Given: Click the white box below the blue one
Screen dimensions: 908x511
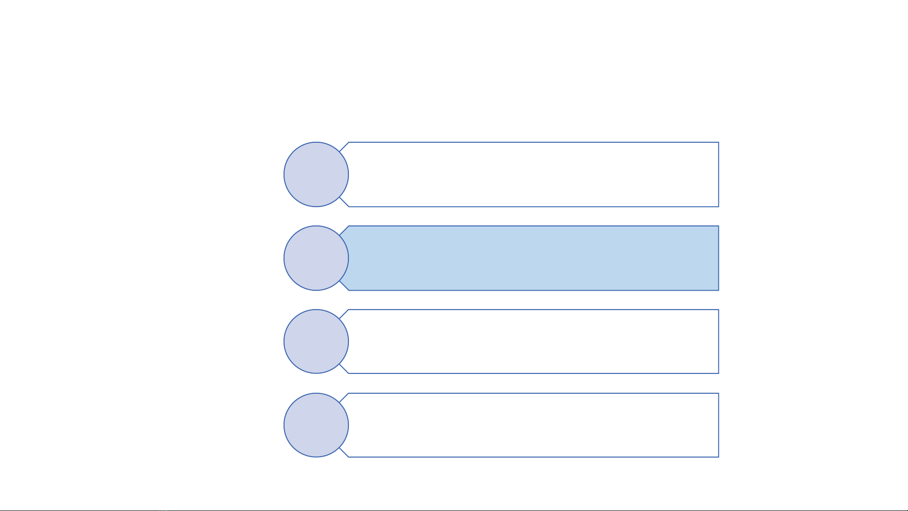Looking at the screenshot, I should point(533,341).
